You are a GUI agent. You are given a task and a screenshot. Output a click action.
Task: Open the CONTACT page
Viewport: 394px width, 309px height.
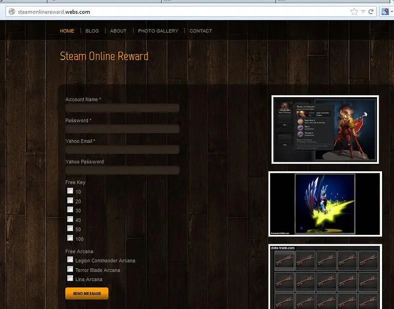(200, 31)
